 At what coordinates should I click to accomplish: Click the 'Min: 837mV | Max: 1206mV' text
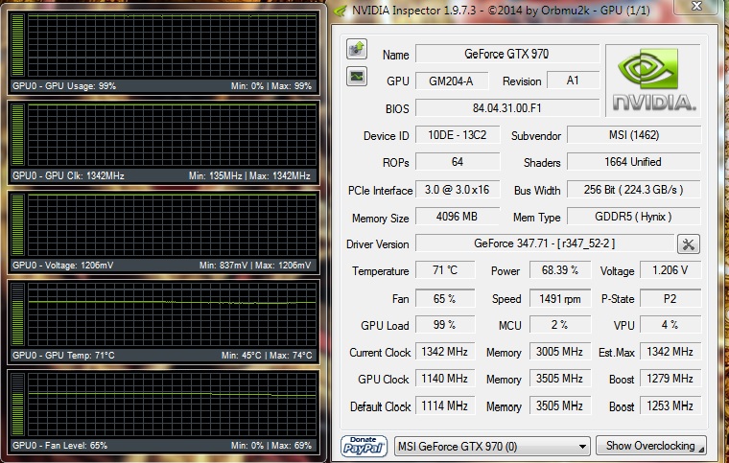pyautogui.click(x=255, y=266)
